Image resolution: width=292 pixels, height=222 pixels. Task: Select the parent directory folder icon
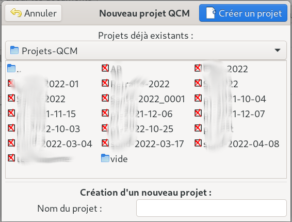click(x=11, y=68)
